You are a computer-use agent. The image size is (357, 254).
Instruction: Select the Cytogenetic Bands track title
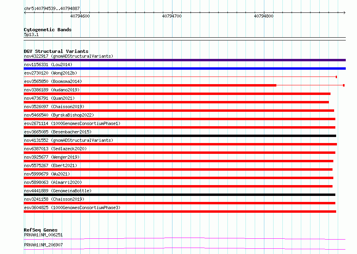48,30
